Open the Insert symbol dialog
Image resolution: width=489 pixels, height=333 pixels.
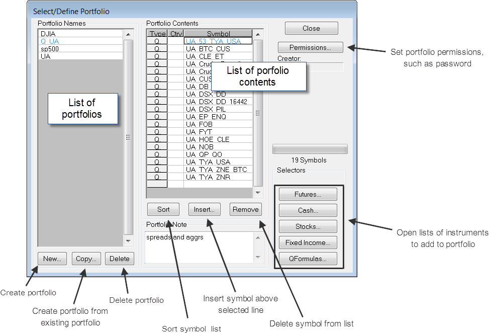205,209
